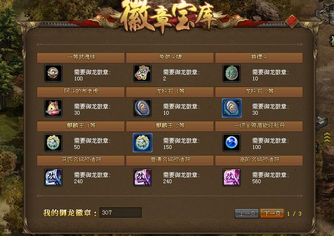Click the 普通名将改造符 title header
334x236 pixels.
[x=170, y=160]
